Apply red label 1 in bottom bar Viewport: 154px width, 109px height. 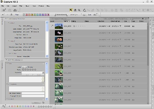click(12, 106)
